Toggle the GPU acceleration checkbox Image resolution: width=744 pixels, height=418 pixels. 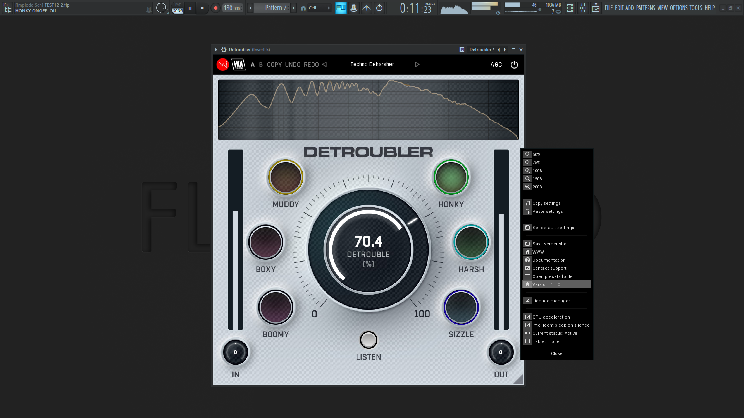(527, 317)
